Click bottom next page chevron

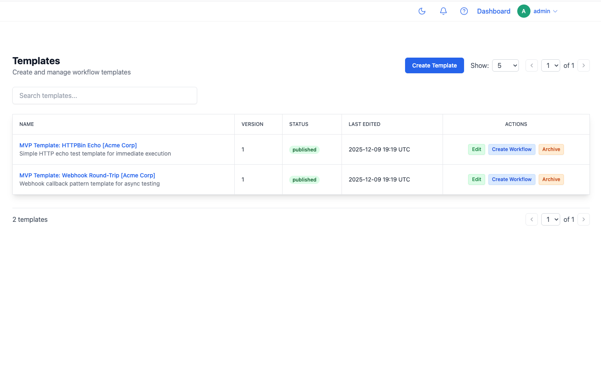[584, 219]
